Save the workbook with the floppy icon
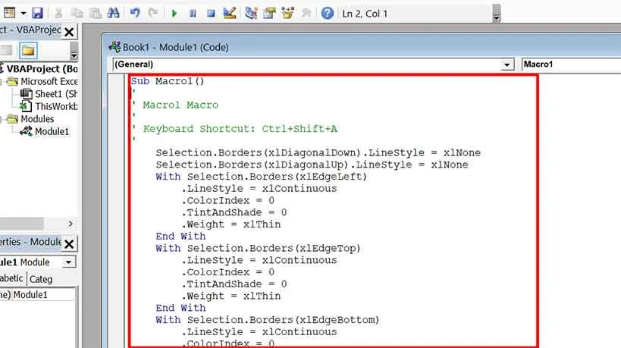The width and height of the screenshot is (621, 348). click(x=37, y=13)
